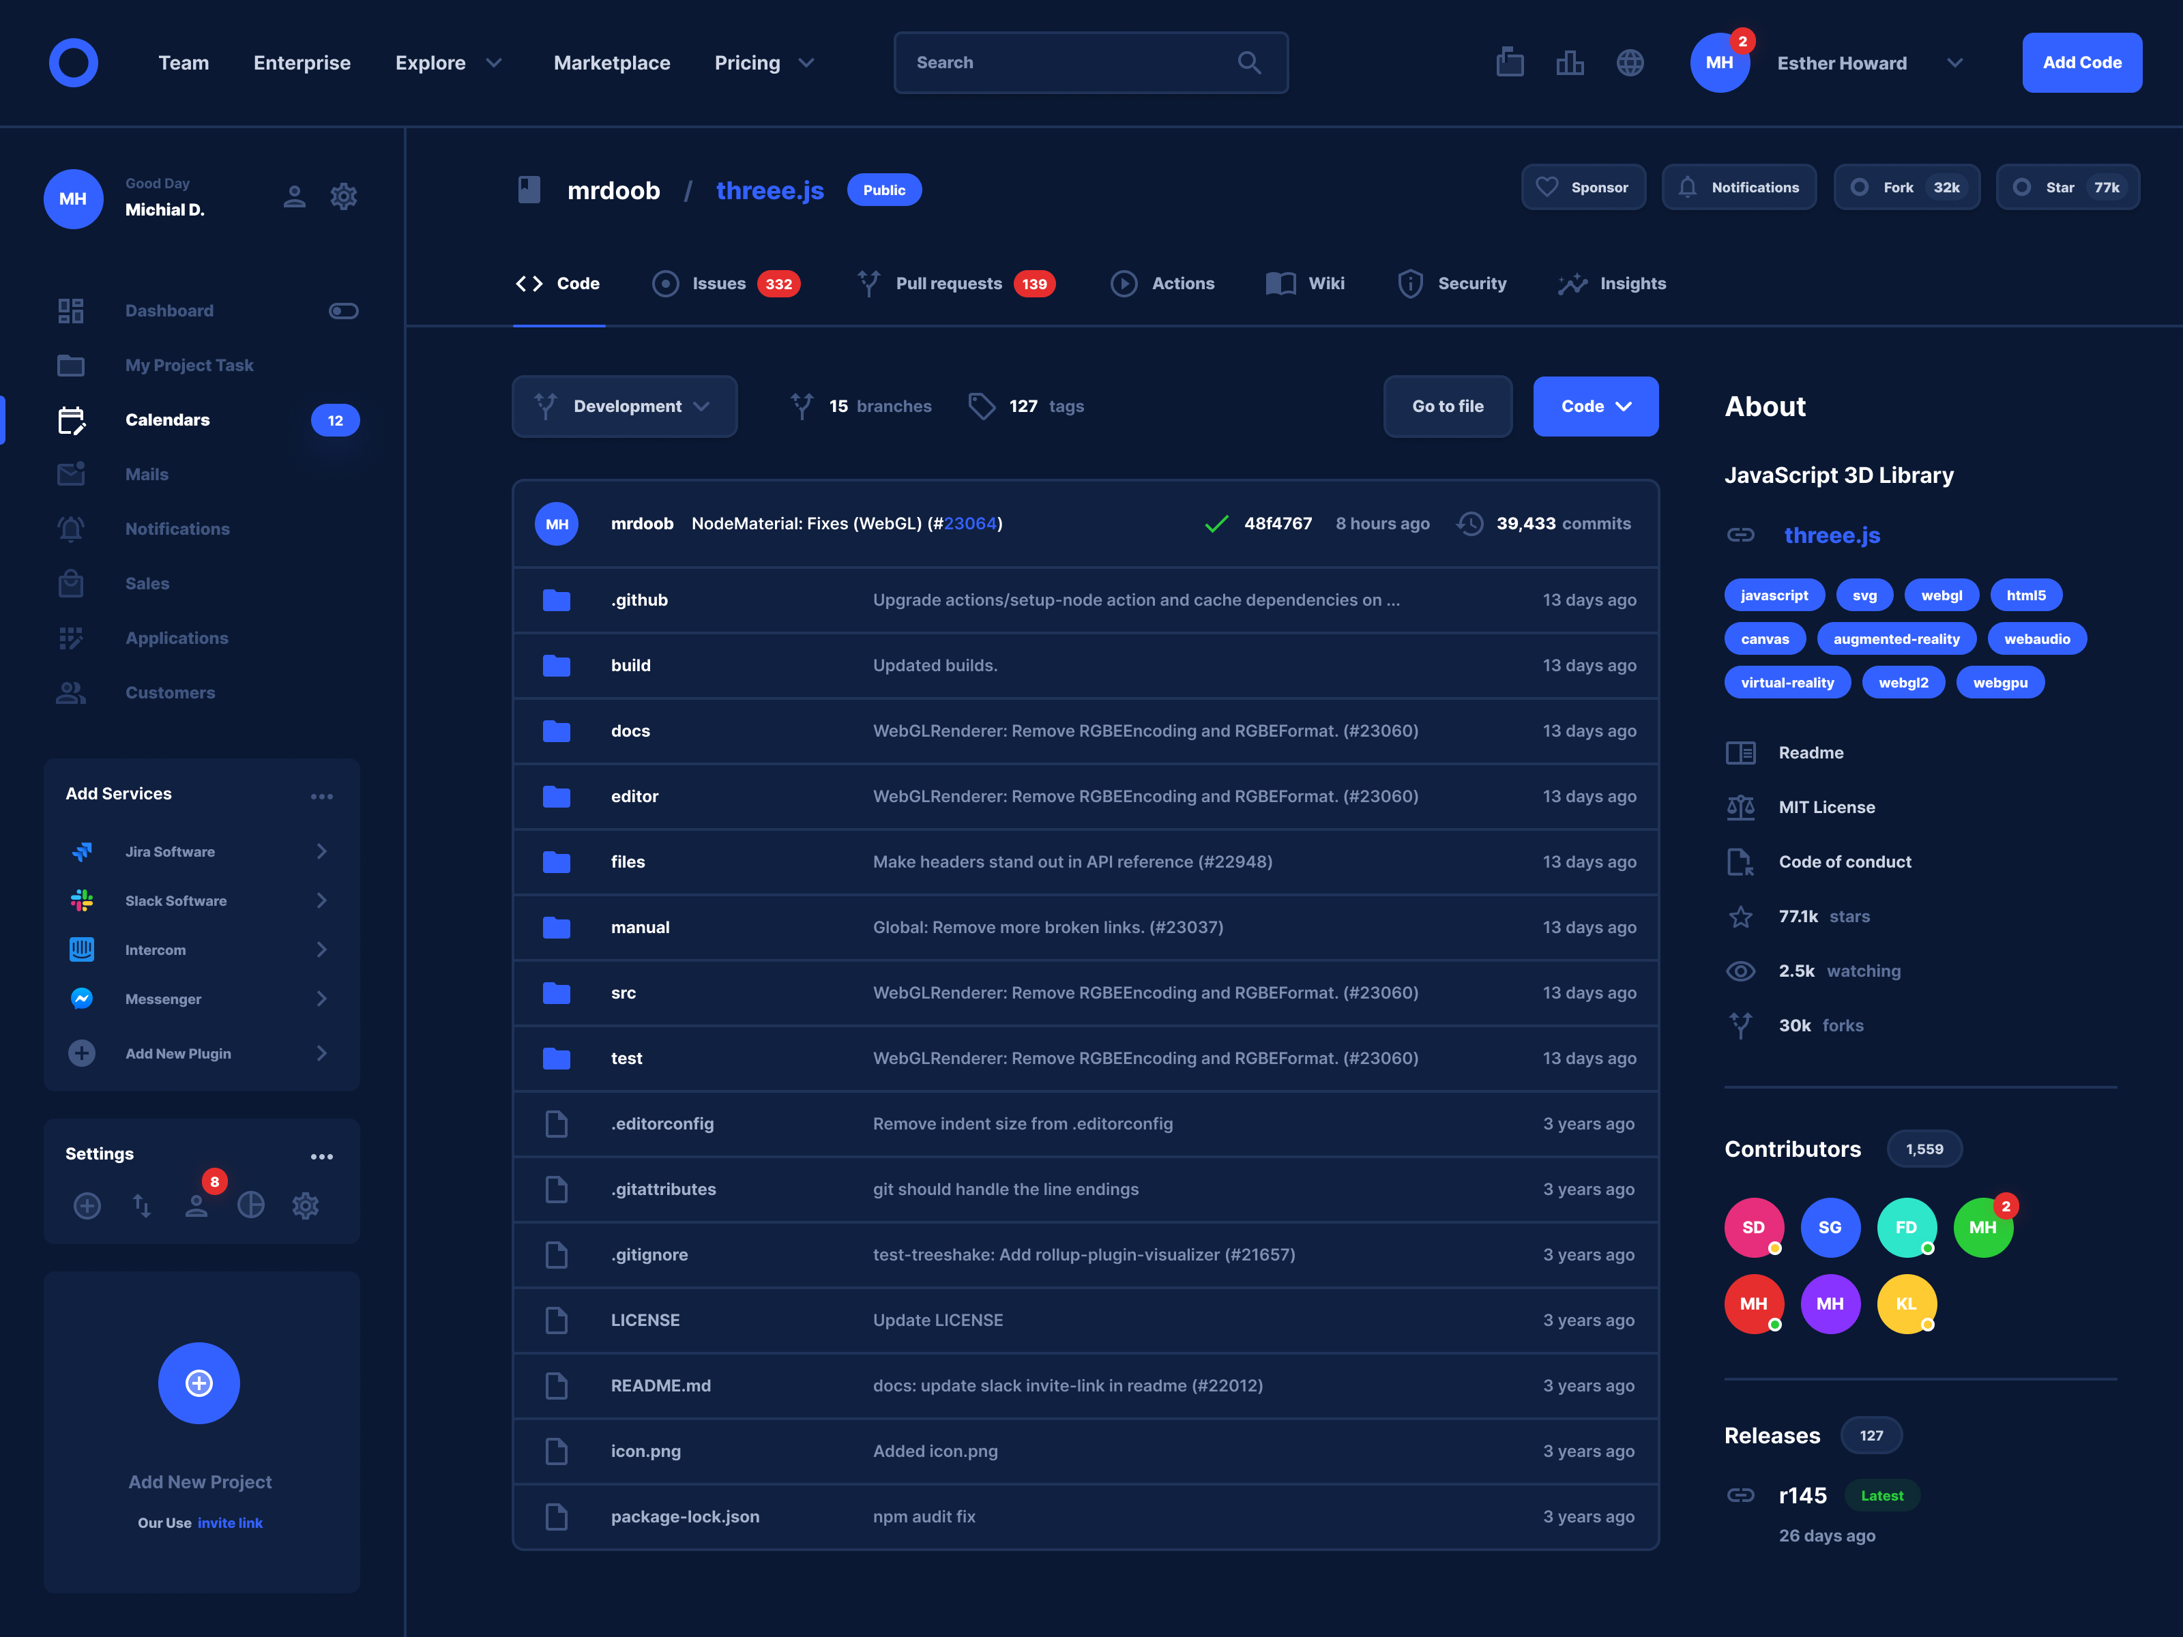Expand the Pricing menu chevron
Screen dimensions: 2183x1637
click(806, 62)
